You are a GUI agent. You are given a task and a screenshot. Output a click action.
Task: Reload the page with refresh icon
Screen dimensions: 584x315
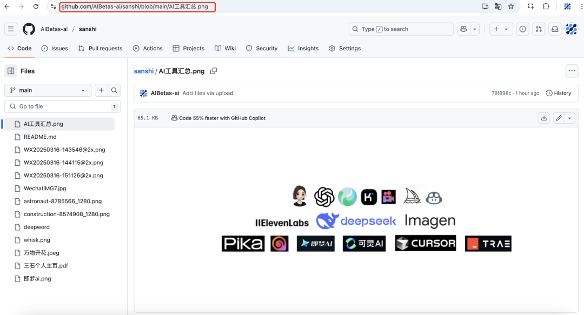click(36, 6)
